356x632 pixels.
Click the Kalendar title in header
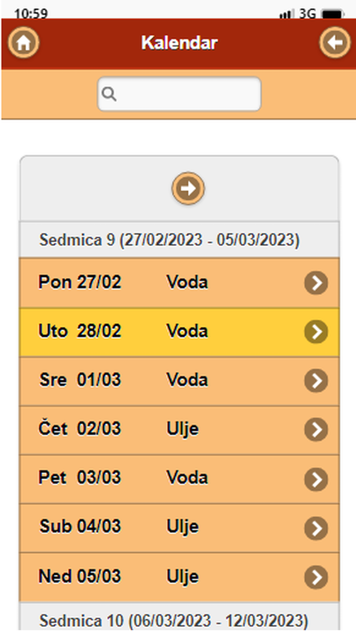179,43
